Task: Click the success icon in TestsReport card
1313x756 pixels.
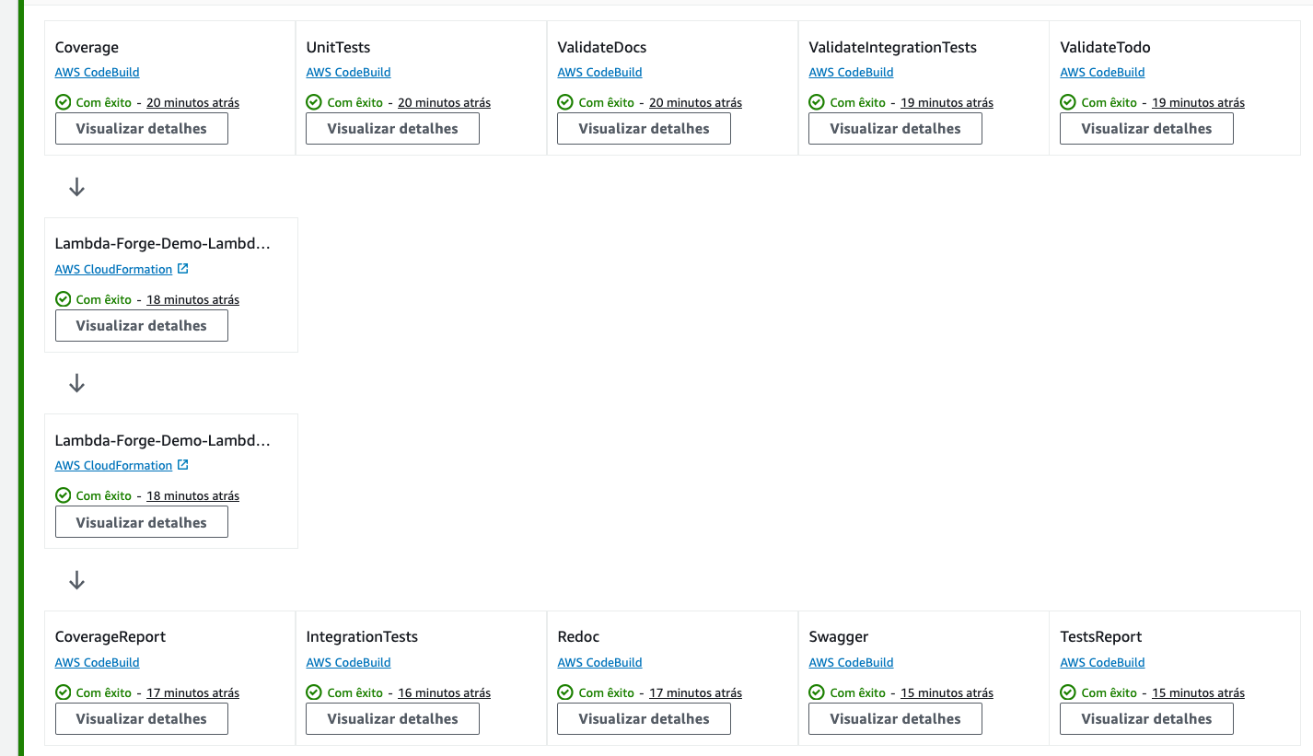Action: [x=1068, y=692]
